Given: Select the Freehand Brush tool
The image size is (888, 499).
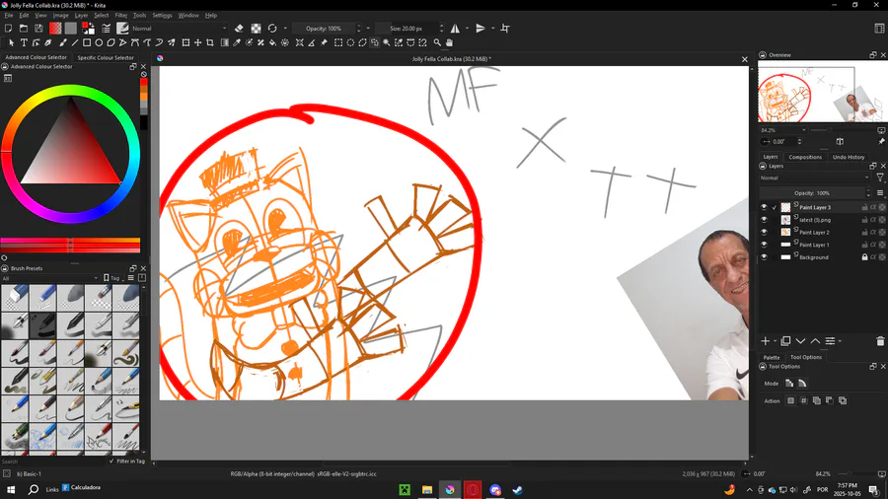Looking at the screenshot, I should (x=62, y=42).
